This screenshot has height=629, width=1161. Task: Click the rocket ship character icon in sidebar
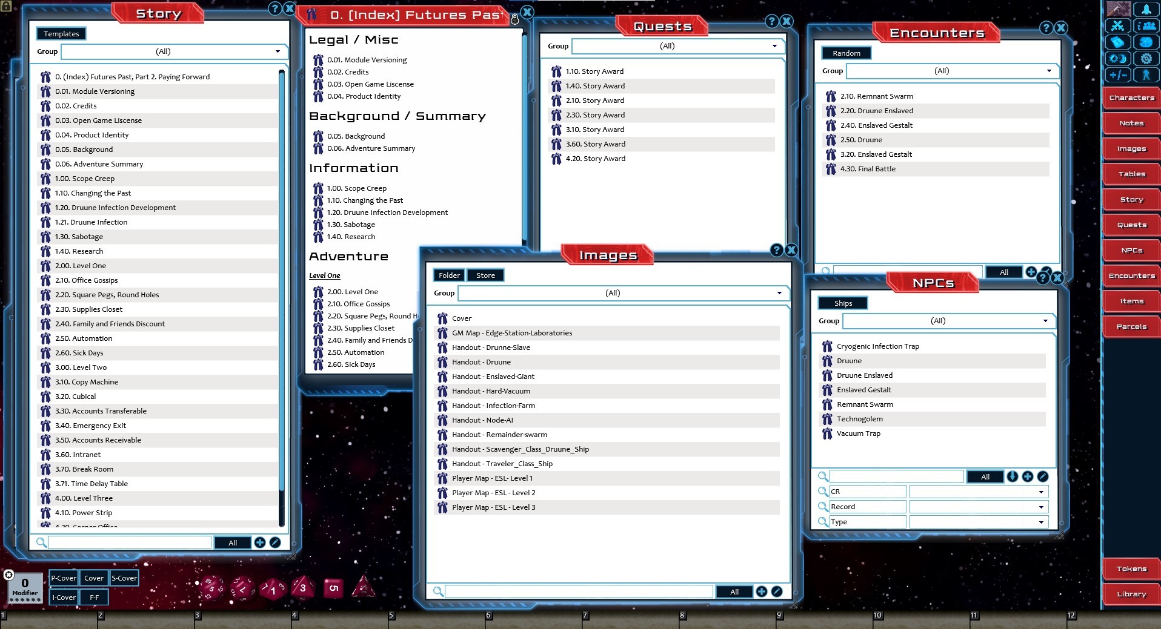coord(1147,9)
